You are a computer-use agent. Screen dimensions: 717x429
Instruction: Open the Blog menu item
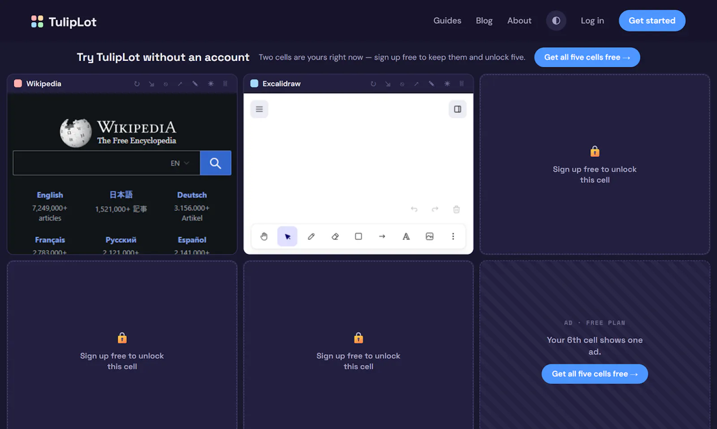point(484,21)
